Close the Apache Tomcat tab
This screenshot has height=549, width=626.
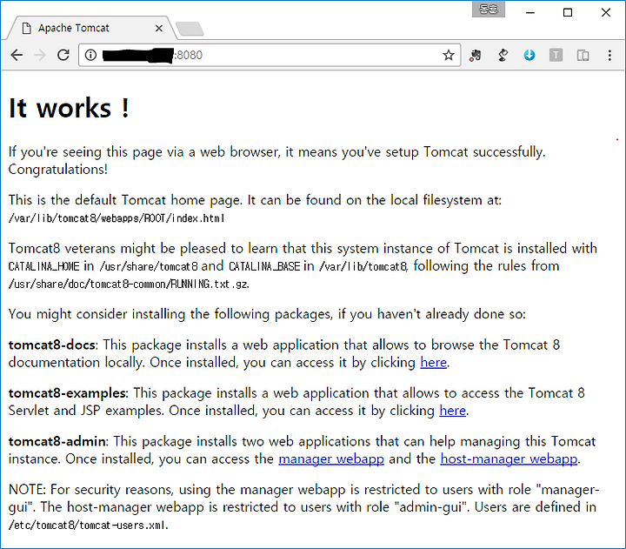pos(159,29)
